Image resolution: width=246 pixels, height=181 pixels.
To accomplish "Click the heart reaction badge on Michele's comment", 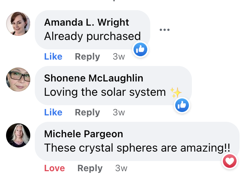I will [230, 161].
